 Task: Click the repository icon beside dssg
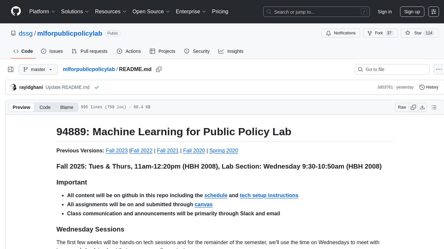[13, 33]
